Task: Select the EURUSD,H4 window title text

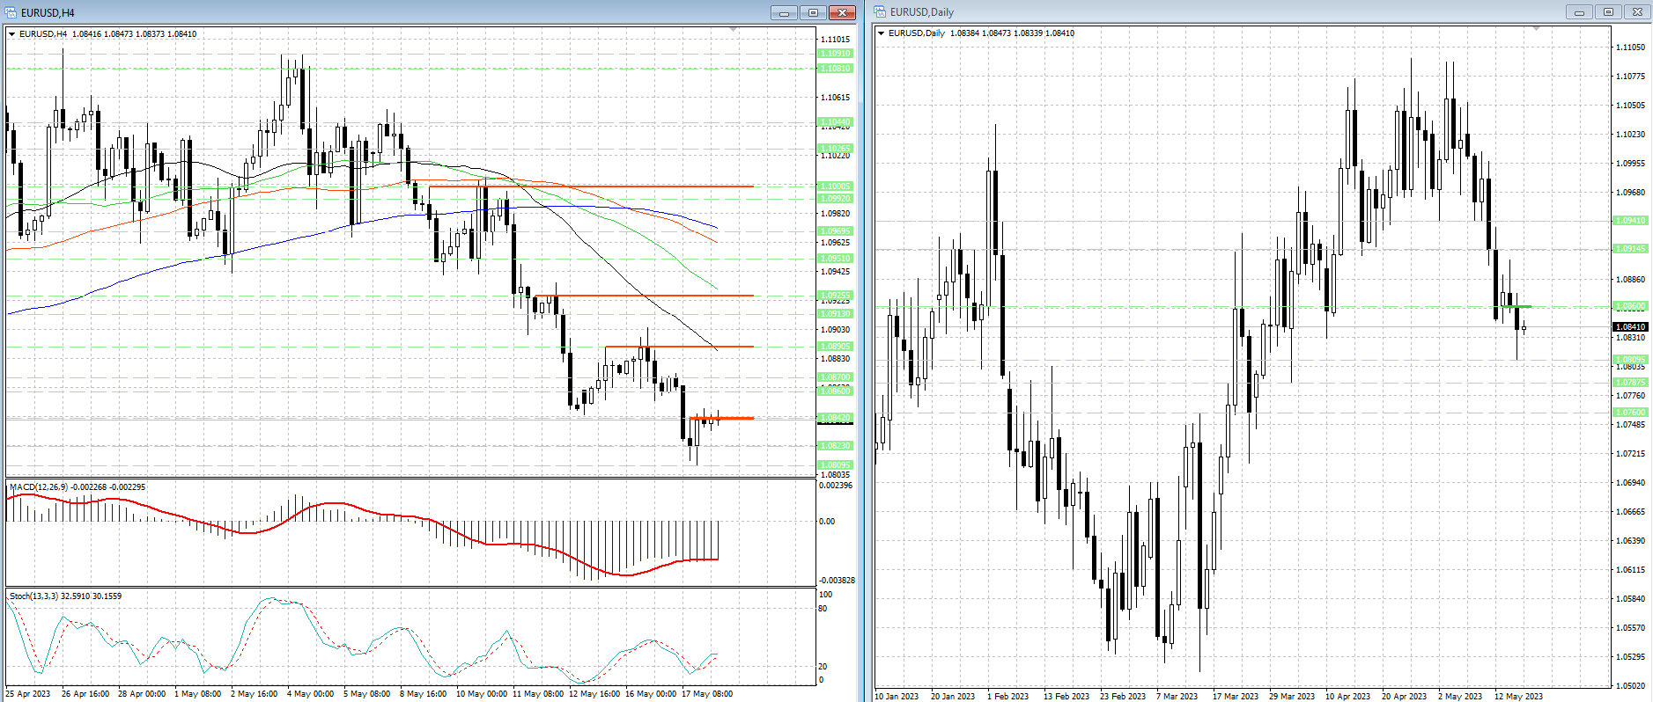Action: pyautogui.click(x=48, y=13)
